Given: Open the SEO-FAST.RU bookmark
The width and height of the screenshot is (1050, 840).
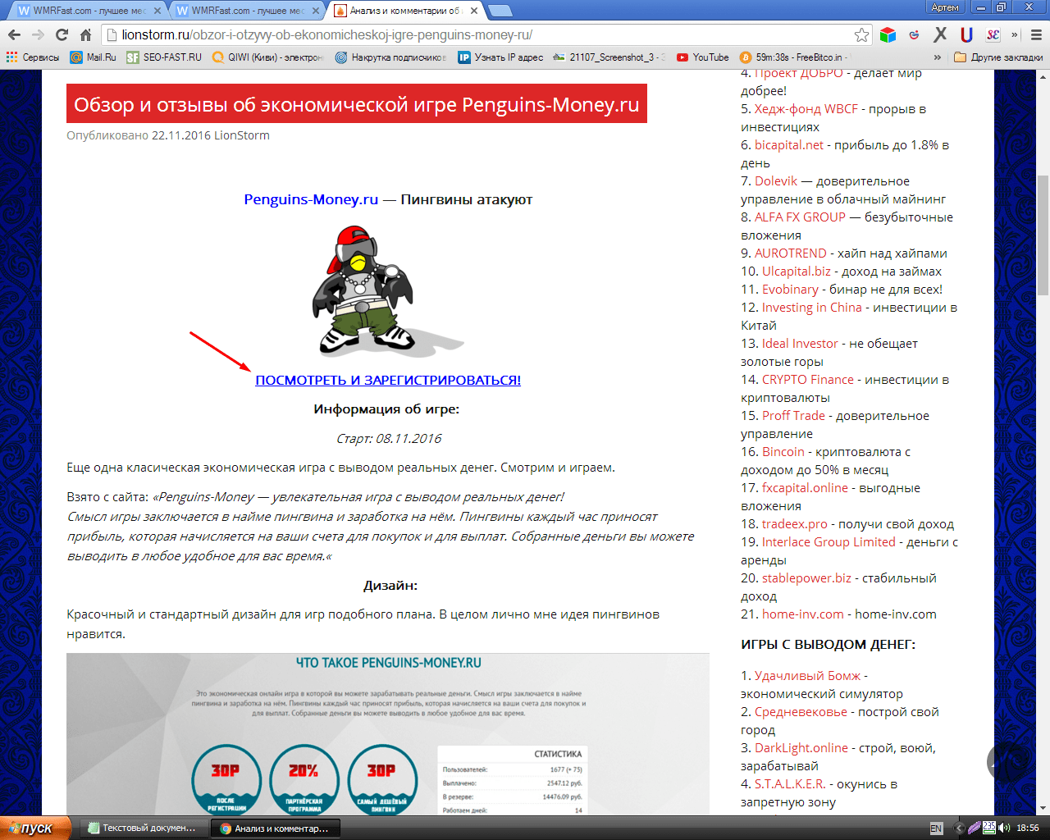Looking at the screenshot, I should coord(164,57).
